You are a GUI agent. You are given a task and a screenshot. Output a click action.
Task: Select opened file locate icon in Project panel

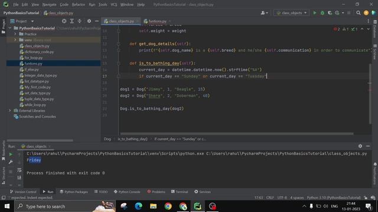64,21
